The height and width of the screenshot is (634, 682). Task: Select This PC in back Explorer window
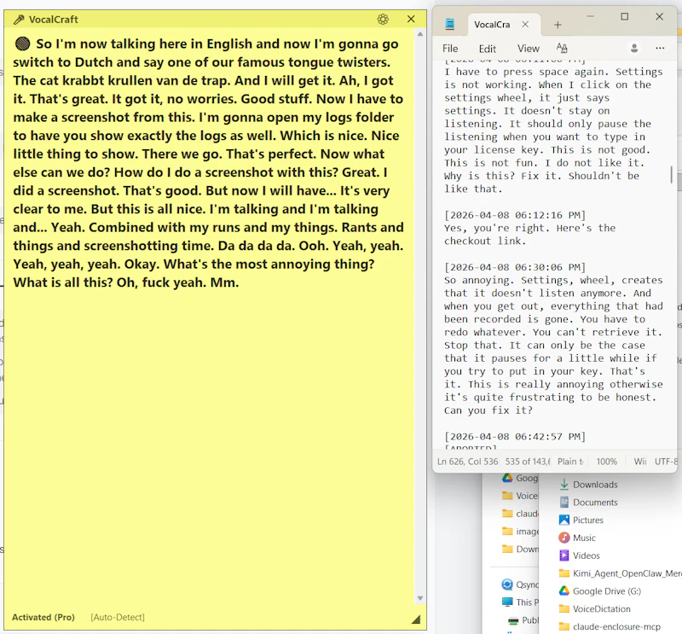click(527, 602)
